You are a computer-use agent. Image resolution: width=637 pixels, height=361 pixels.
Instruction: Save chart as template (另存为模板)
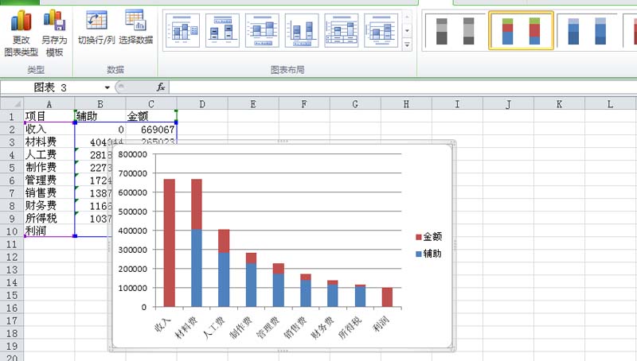[x=54, y=33]
